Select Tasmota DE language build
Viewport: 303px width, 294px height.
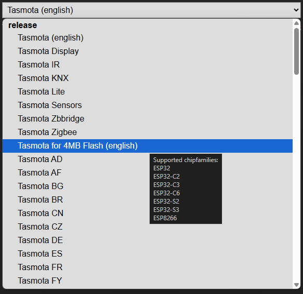point(148,240)
